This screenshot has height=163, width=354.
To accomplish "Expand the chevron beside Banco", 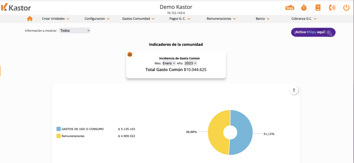I will [268, 19].
